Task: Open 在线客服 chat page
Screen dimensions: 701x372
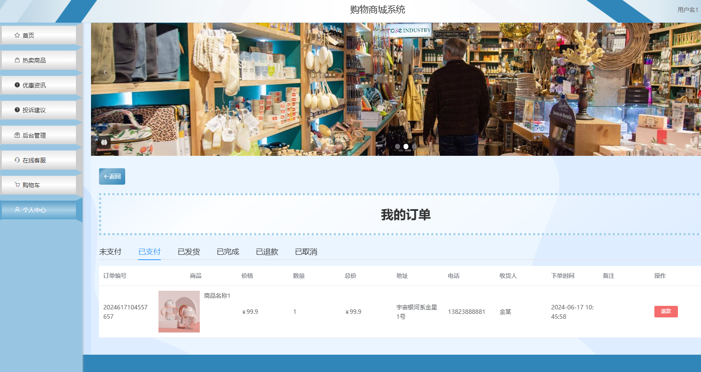Action: tap(39, 160)
